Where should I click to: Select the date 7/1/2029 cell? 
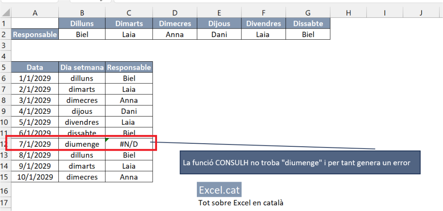(x=35, y=144)
